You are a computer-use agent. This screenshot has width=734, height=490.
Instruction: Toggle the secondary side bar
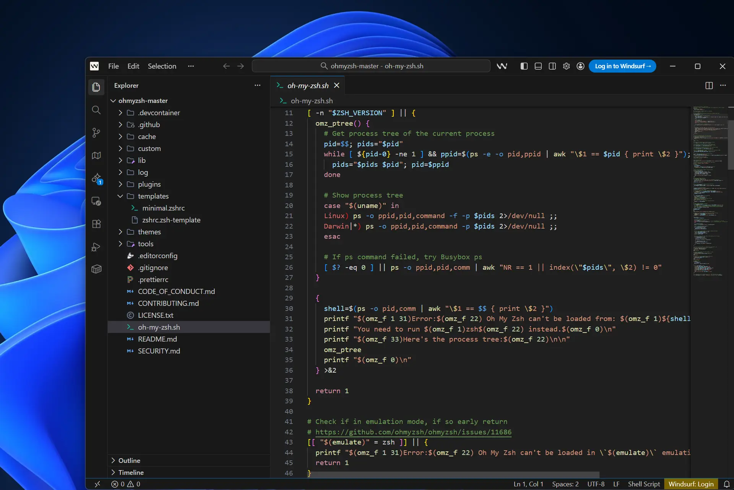tap(552, 66)
